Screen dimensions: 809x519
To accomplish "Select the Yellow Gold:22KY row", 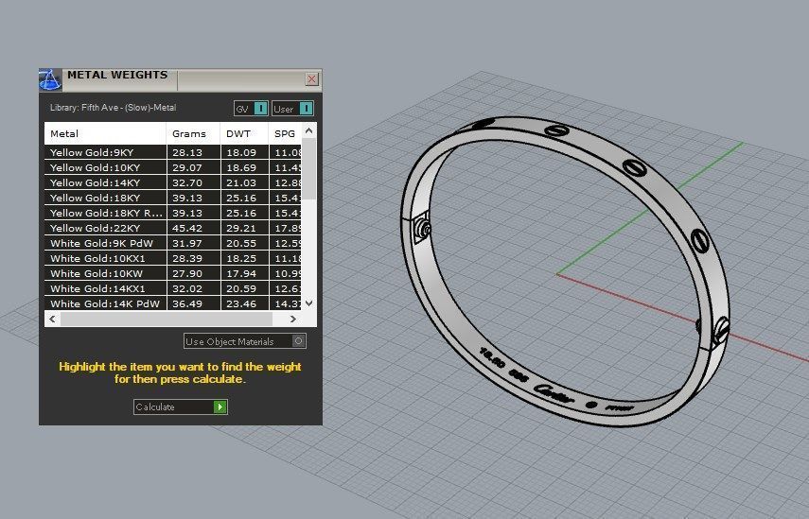I will (173, 228).
